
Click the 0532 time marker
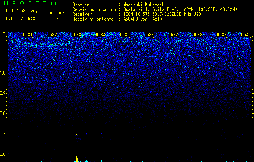tap(52, 35)
